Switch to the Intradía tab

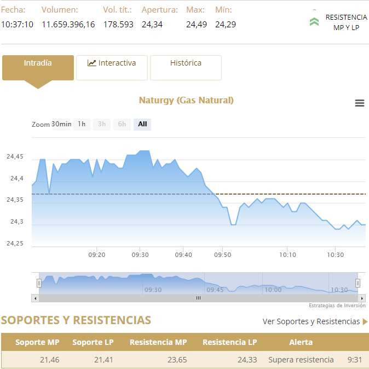[38, 63]
